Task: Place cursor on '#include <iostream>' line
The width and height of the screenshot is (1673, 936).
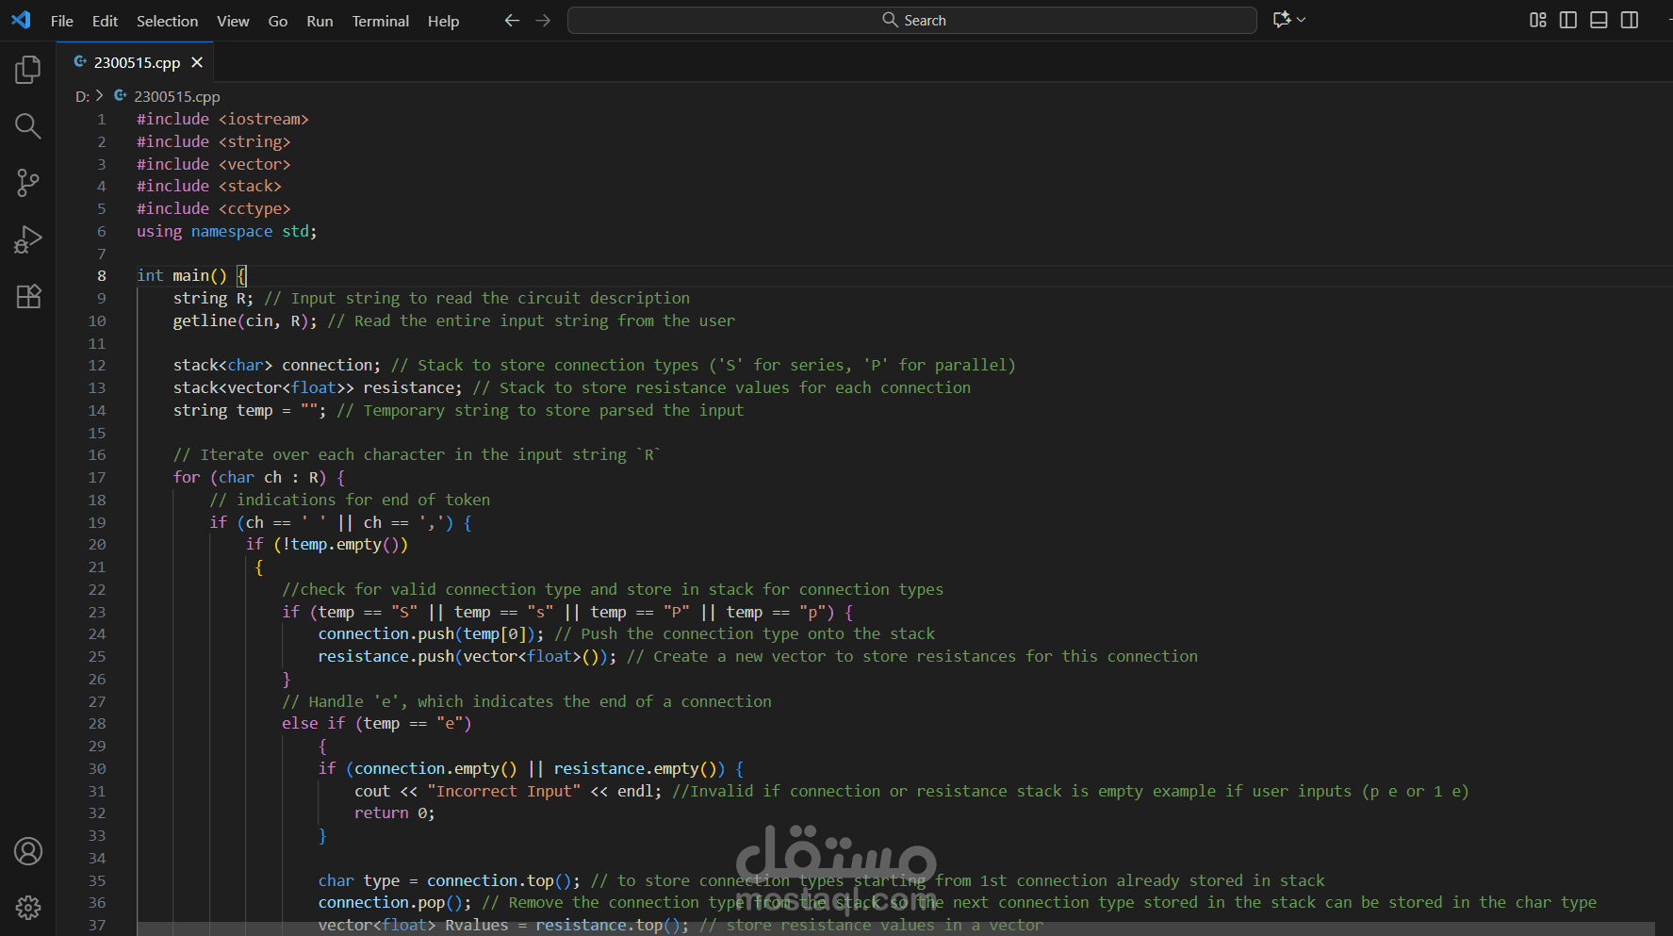Action: (222, 119)
